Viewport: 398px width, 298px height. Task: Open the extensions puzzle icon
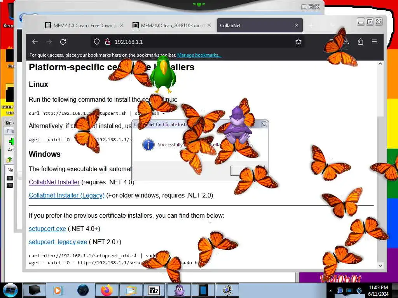tap(360, 42)
